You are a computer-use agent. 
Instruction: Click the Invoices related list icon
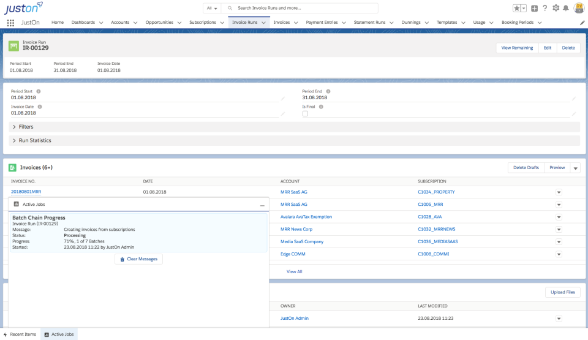(x=12, y=168)
